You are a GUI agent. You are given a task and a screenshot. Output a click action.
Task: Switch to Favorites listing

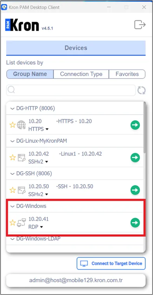pos(127,74)
